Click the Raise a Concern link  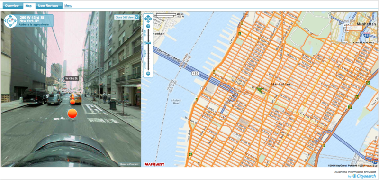[129, 164]
